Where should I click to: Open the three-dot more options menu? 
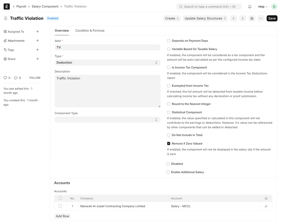261,18
